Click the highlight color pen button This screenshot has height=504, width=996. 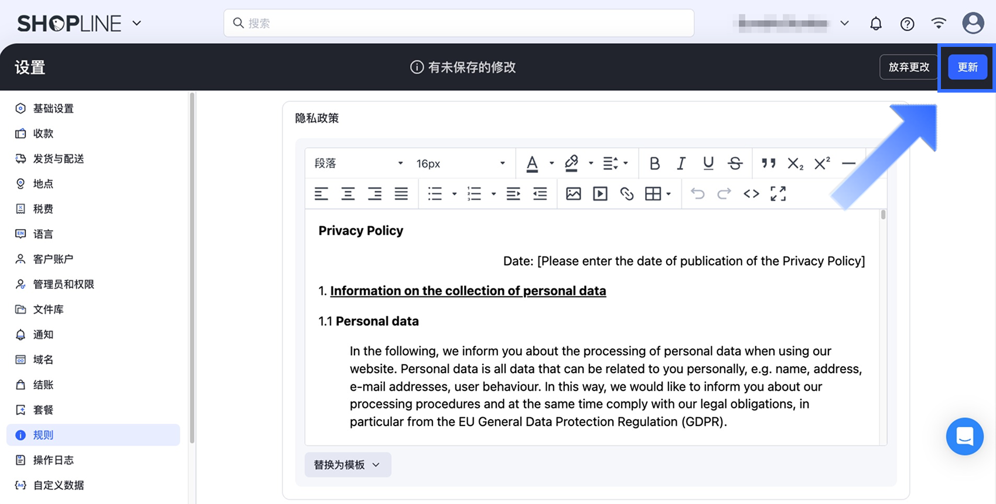571,164
